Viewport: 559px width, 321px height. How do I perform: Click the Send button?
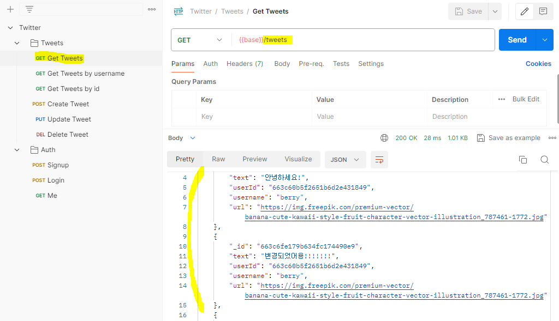point(518,40)
